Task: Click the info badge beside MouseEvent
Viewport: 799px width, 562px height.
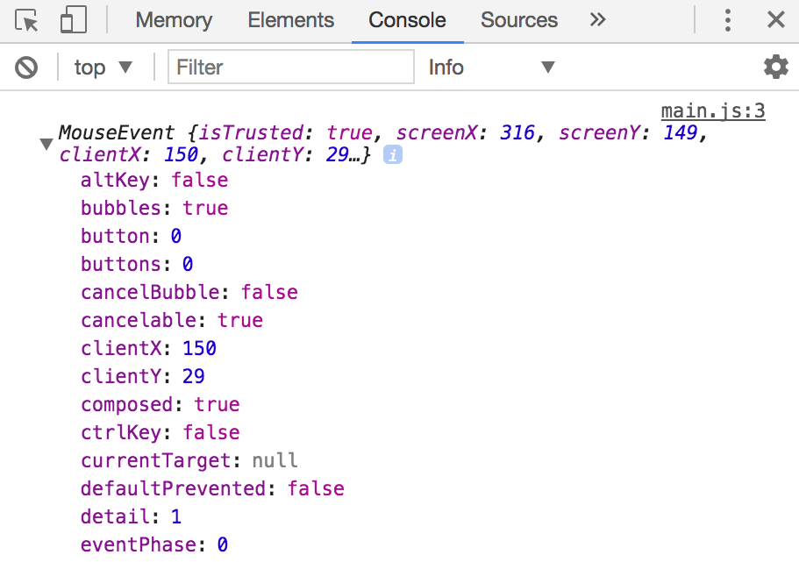Action: click(x=391, y=154)
